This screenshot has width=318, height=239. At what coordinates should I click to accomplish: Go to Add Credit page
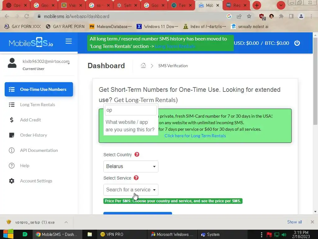(x=30, y=120)
